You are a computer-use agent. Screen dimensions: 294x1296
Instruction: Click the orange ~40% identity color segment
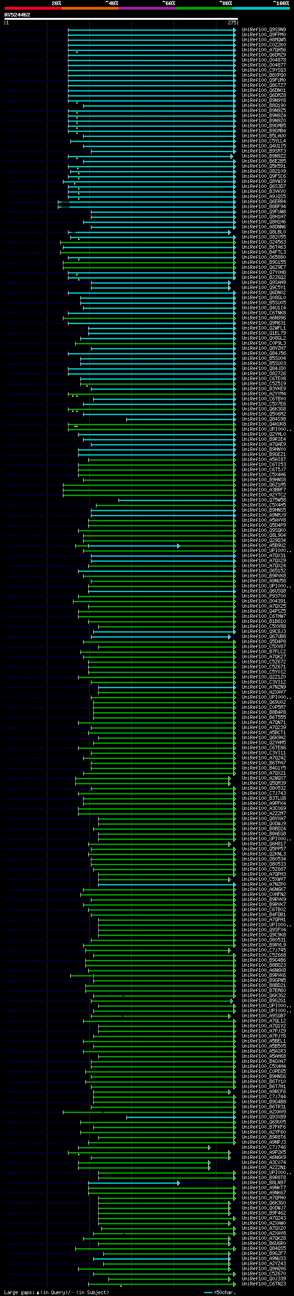click(x=90, y=8)
